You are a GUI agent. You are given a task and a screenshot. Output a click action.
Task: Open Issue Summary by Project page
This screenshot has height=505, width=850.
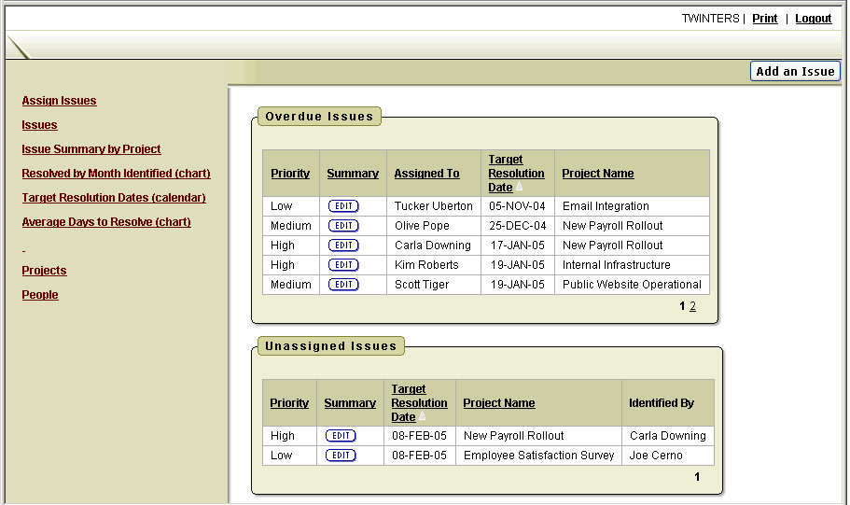(91, 149)
